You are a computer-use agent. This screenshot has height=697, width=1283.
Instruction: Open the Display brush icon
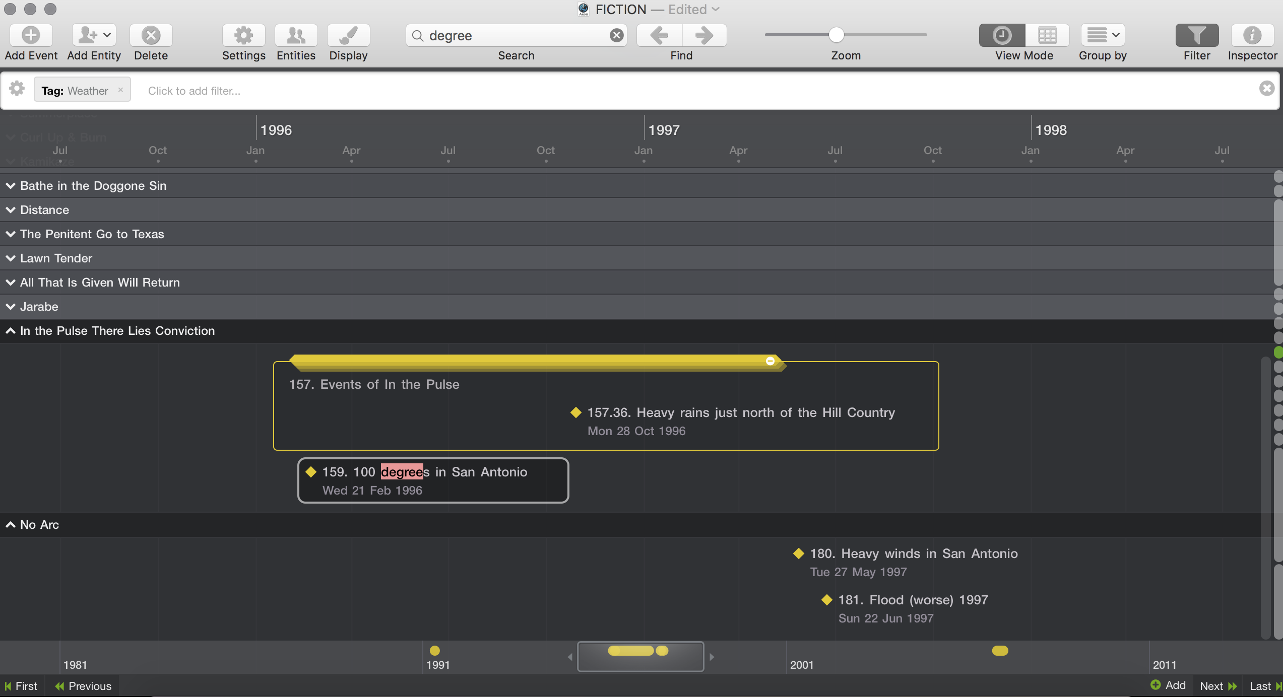coord(348,35)
